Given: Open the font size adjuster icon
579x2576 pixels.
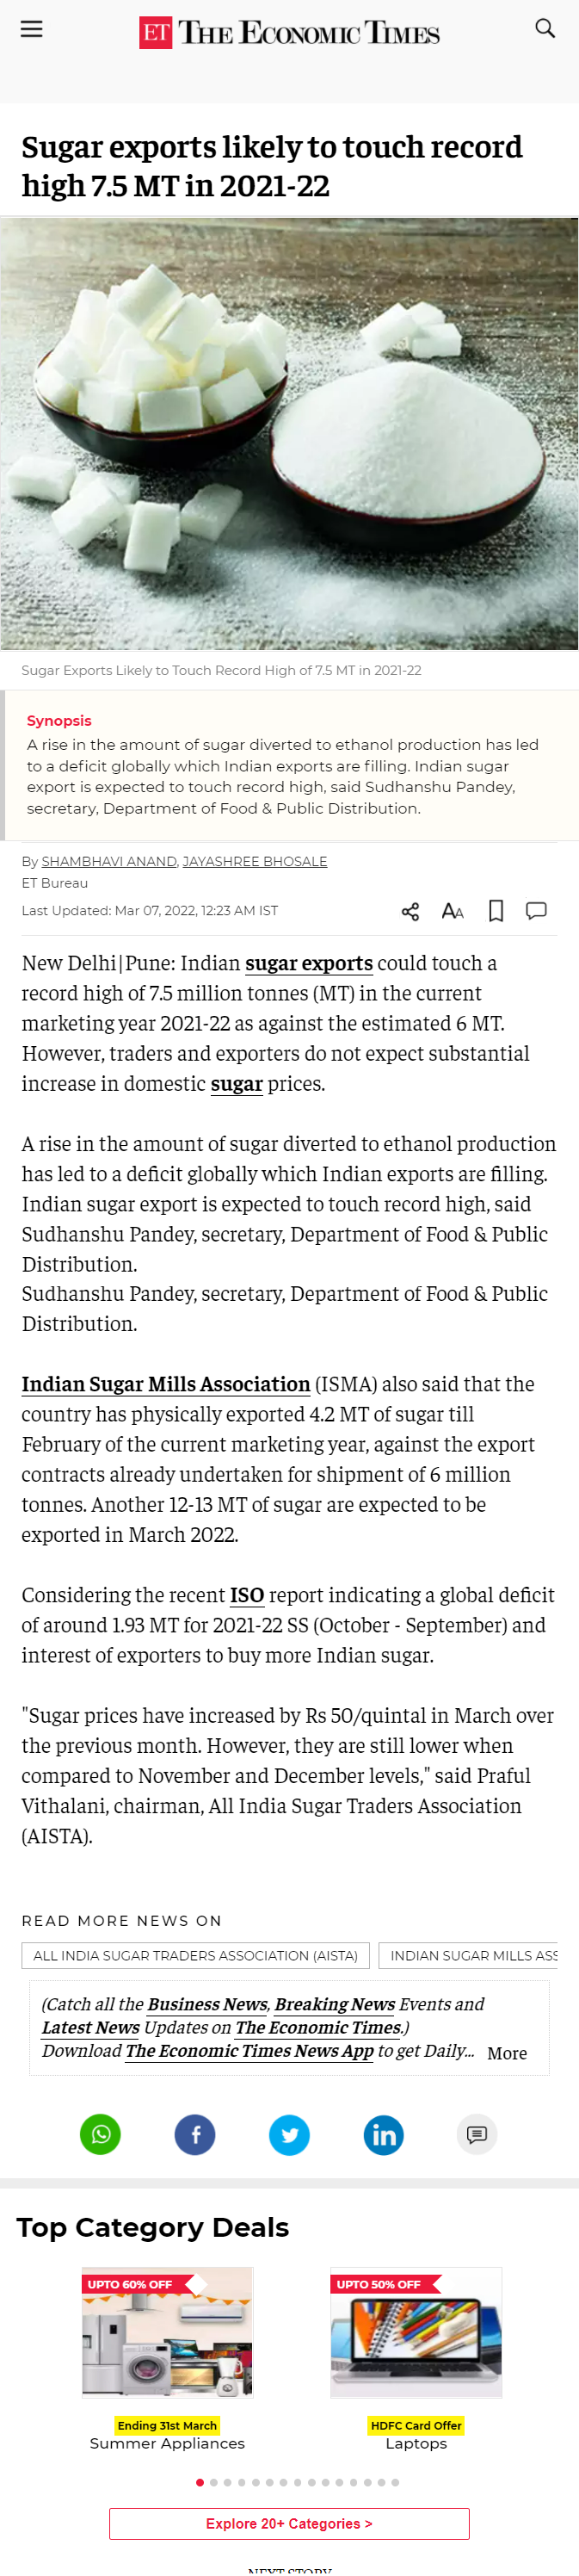Looking at the screenshot, I should click(x=452, y=911).
